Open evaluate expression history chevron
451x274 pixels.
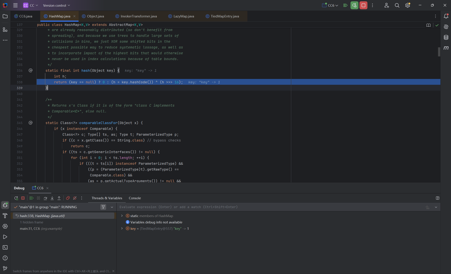[x=436, y=207]
